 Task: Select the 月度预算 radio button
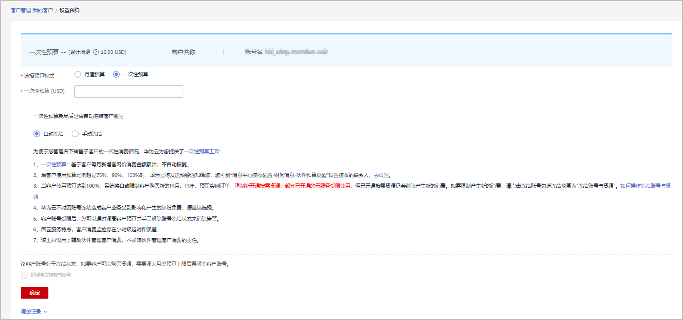point(78,74)
